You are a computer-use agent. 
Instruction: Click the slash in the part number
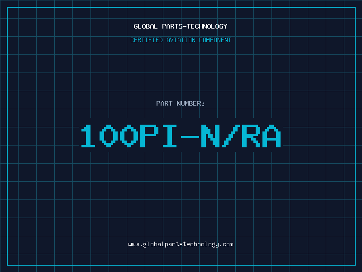(x=231, y=136)
